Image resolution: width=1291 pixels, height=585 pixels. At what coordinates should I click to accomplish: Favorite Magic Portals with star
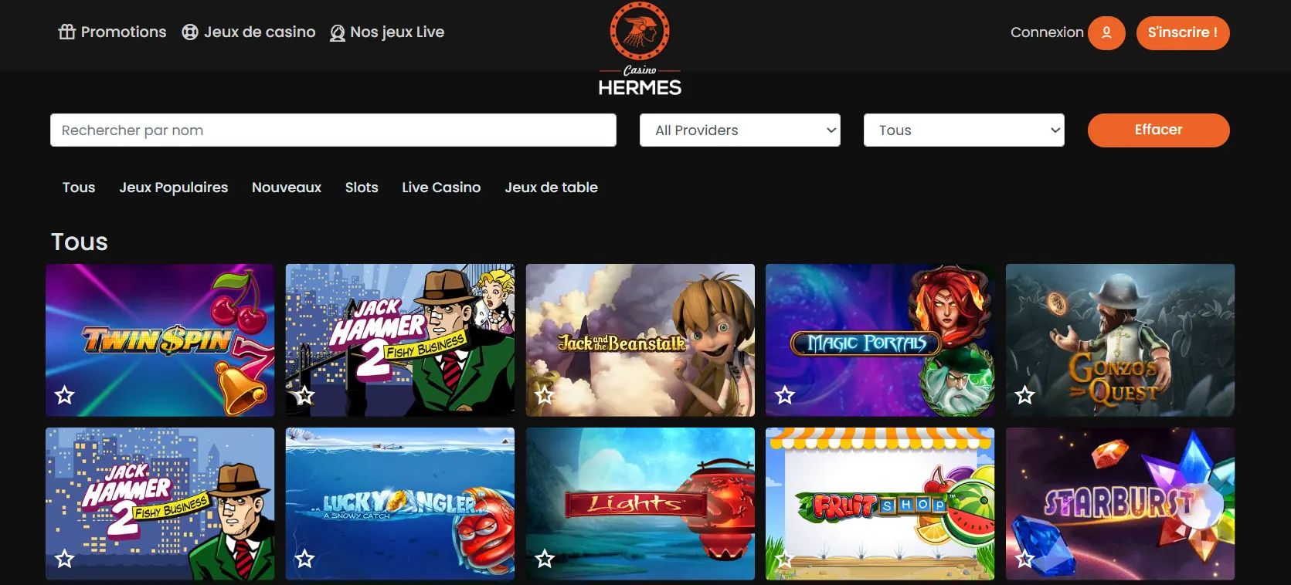coord(785,395)
